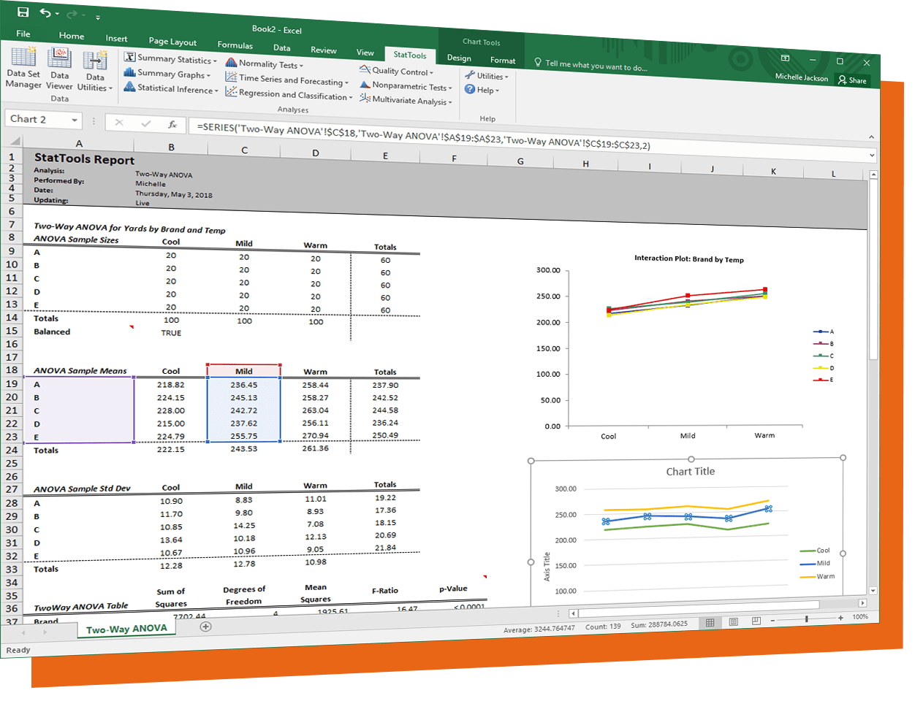Image resolution: width=923 pixels, height=701 pixels.
Task: Switch to Page Break Preview icon
Action: tap(756, 621)
